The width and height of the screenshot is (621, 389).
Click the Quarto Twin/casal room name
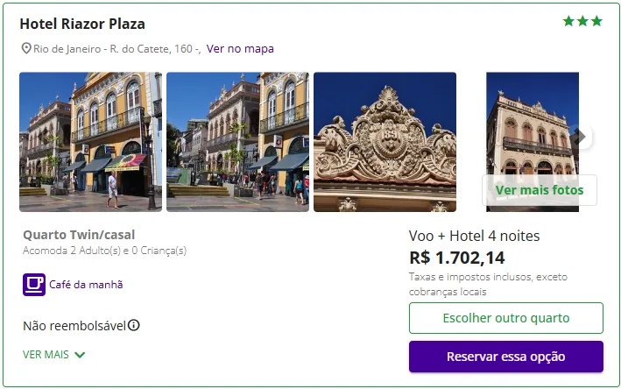(79, 235)
